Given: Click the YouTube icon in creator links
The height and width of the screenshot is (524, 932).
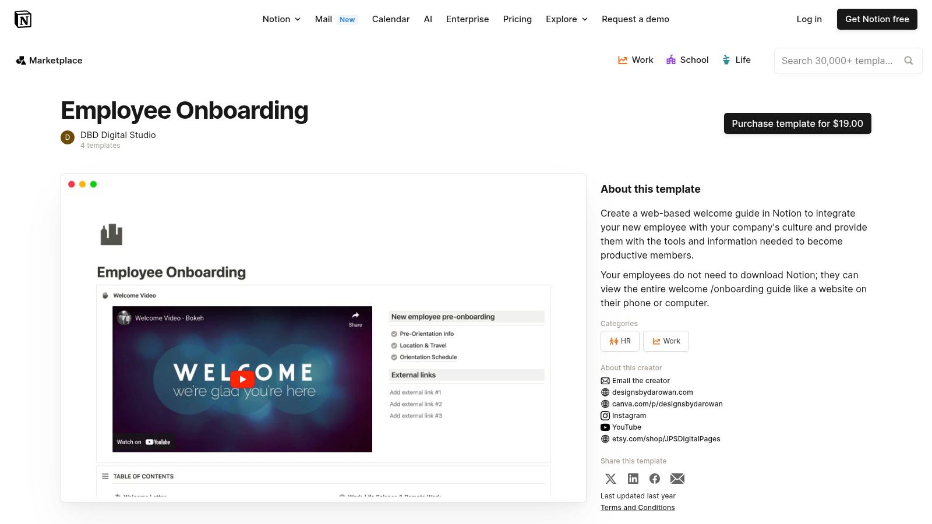Looking at the screenshot, I should coord(605,427).
